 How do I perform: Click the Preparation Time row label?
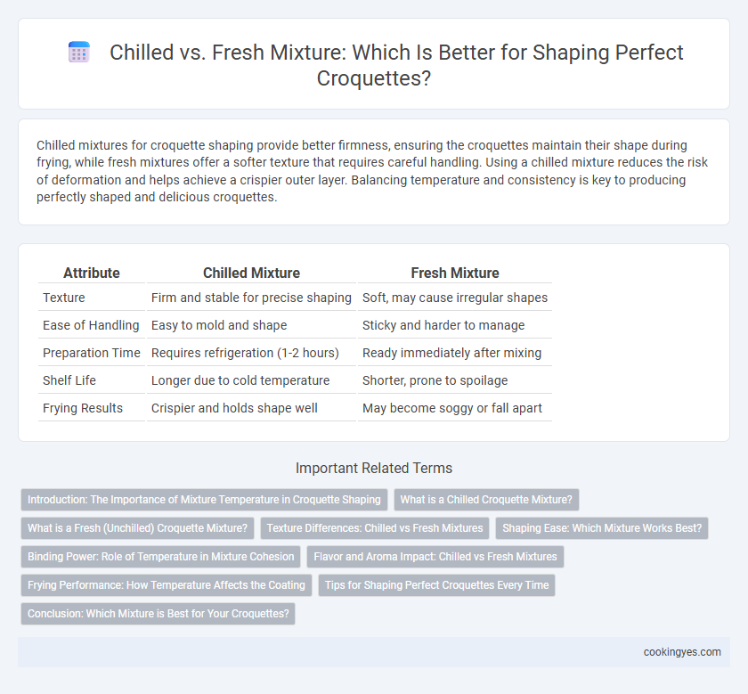(92, 353)
